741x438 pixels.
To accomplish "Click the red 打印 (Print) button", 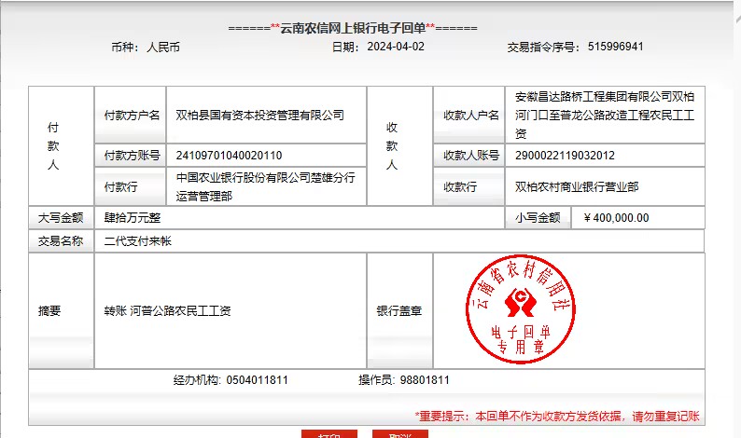I will [329, 433].
